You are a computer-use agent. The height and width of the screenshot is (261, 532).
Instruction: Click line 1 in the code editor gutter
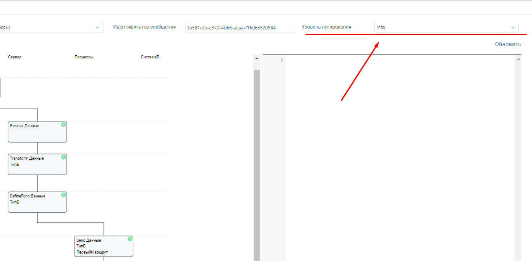(x=281, y=60)
